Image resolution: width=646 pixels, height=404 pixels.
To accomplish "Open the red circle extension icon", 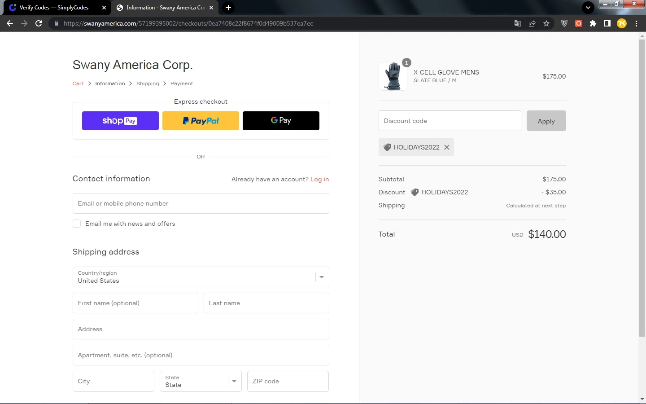I will (x=579, y=23).
